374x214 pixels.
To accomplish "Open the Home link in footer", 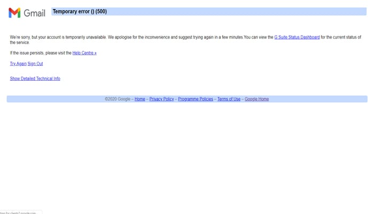I will coord(140,99).
